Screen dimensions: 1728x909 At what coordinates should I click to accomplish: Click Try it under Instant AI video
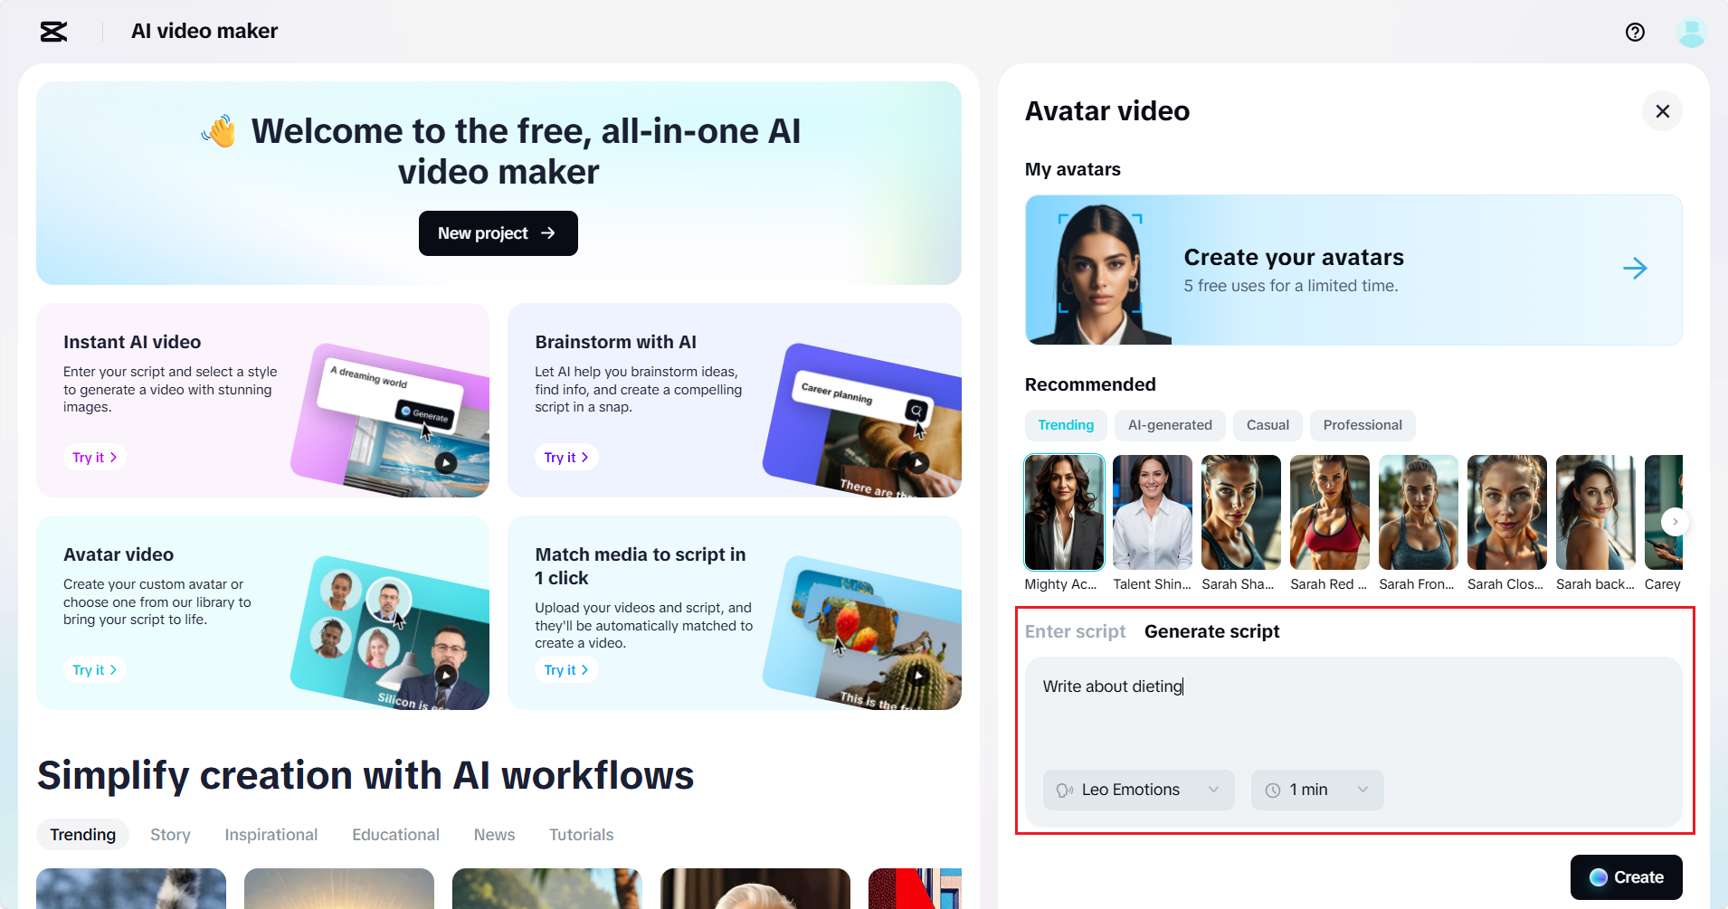(94, 458)
